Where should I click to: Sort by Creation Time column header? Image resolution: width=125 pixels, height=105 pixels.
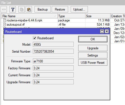click(118, 16)
